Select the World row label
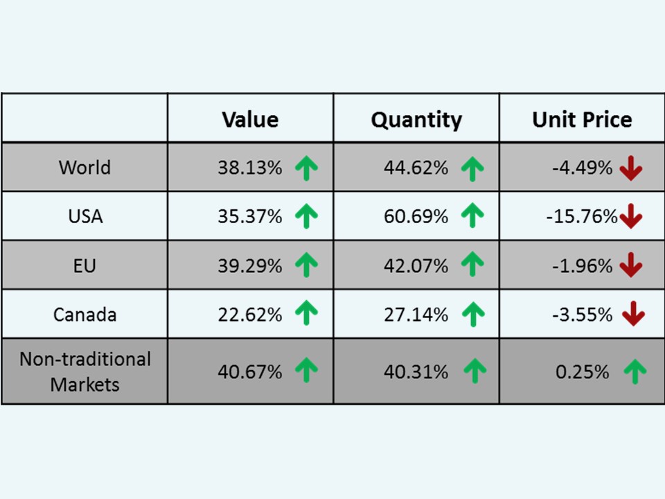 (85, 168)
